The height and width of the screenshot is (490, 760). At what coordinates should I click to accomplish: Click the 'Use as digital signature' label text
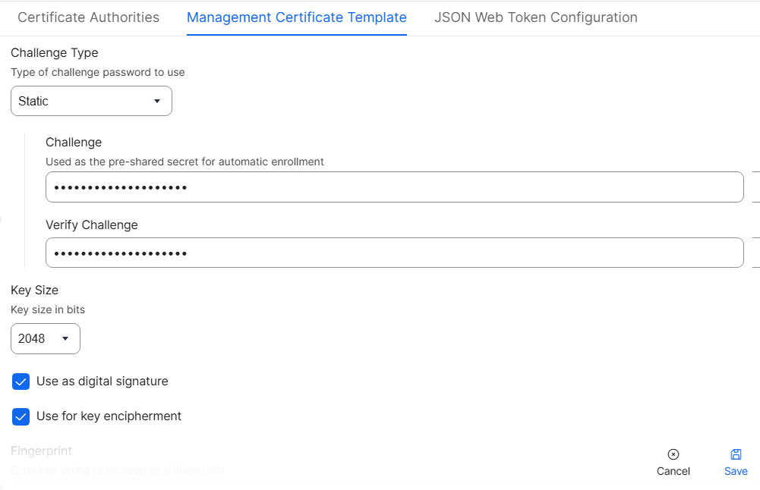[102, 382]
